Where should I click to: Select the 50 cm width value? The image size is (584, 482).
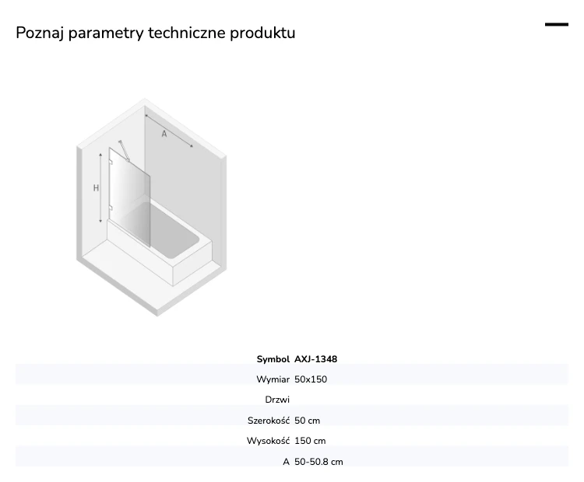click(307, 421)
